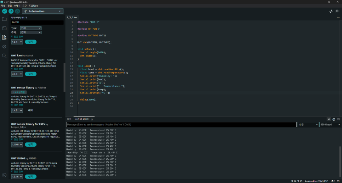This screenshot has height=183, width=342.
Task: Select the Library Manager sidebar icon
Action: tap(4, 37)
